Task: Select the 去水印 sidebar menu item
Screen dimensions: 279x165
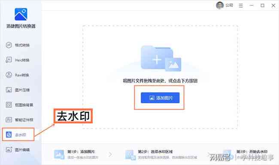Action: 18,135
